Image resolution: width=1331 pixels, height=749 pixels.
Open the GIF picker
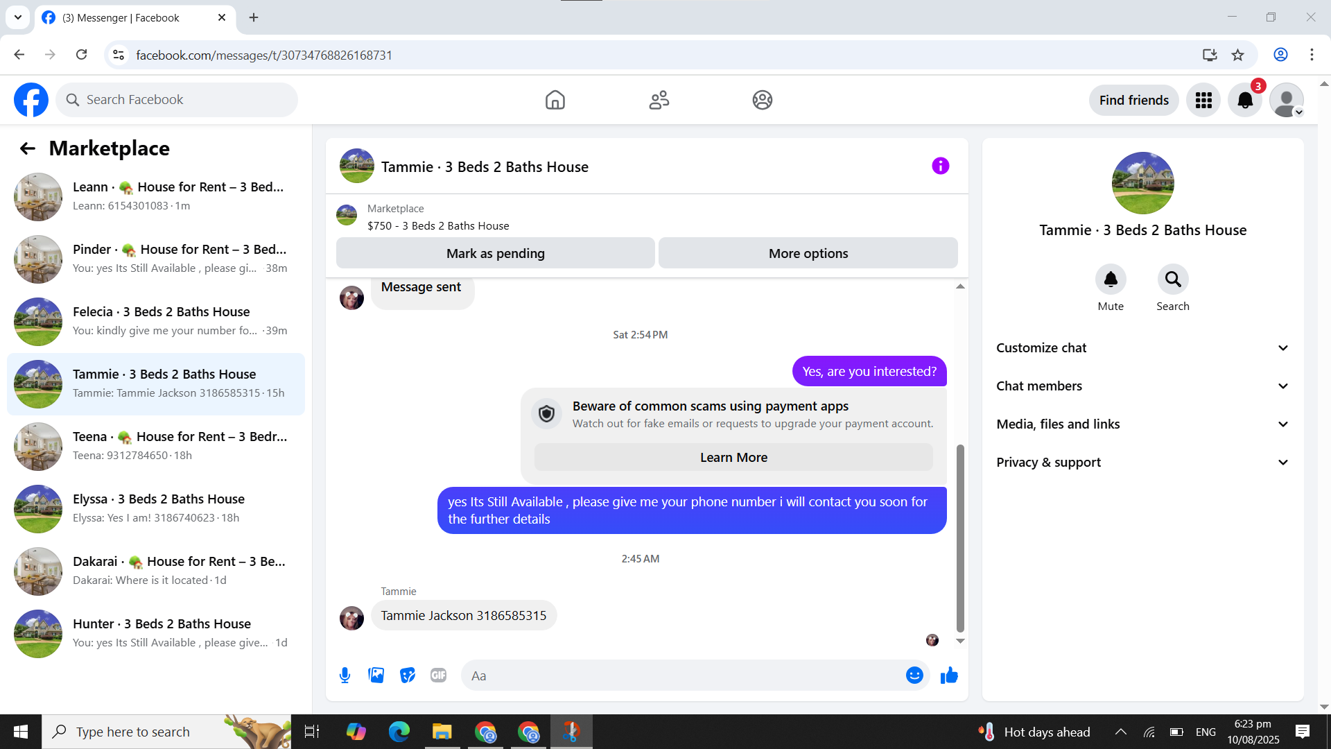tap(438, 675)
